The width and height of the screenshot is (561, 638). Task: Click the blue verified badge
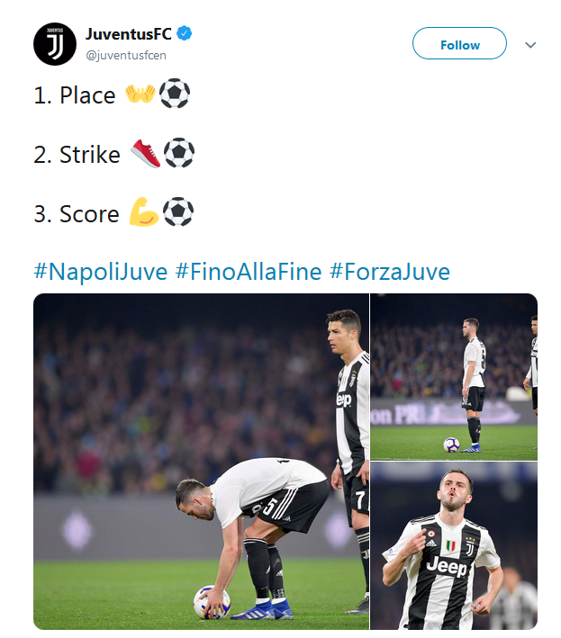coord(185,34)
